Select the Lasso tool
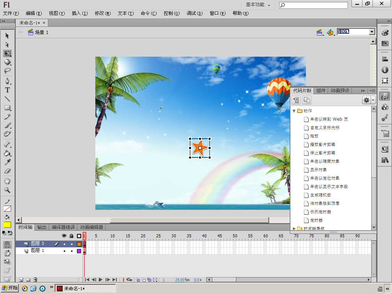The width and height of the screenshot is (392, 294). coord(7,71)
